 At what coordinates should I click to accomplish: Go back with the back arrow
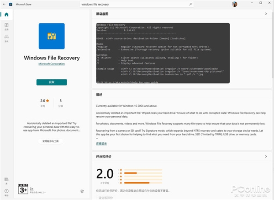click(x=4, y=5)
